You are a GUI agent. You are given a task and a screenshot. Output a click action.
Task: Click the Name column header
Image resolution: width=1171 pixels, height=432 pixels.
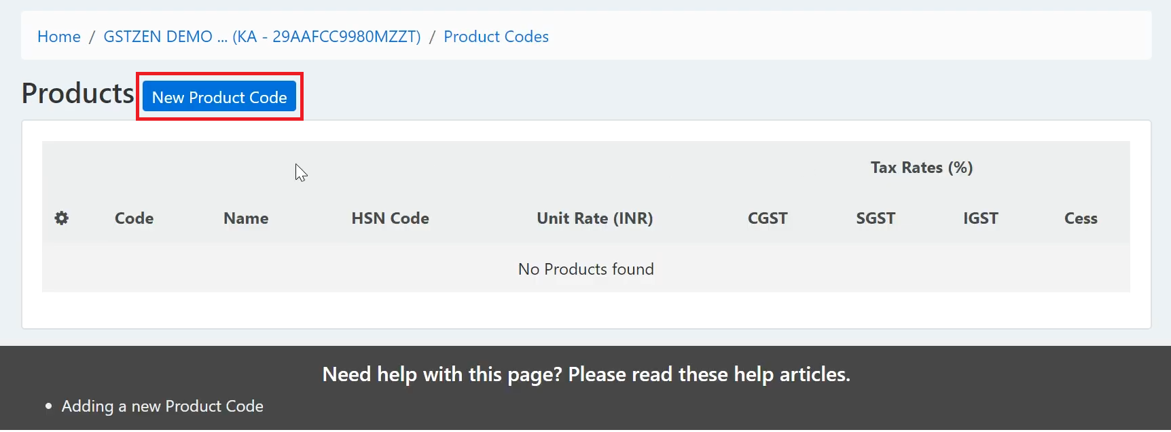tap(246, 218)
